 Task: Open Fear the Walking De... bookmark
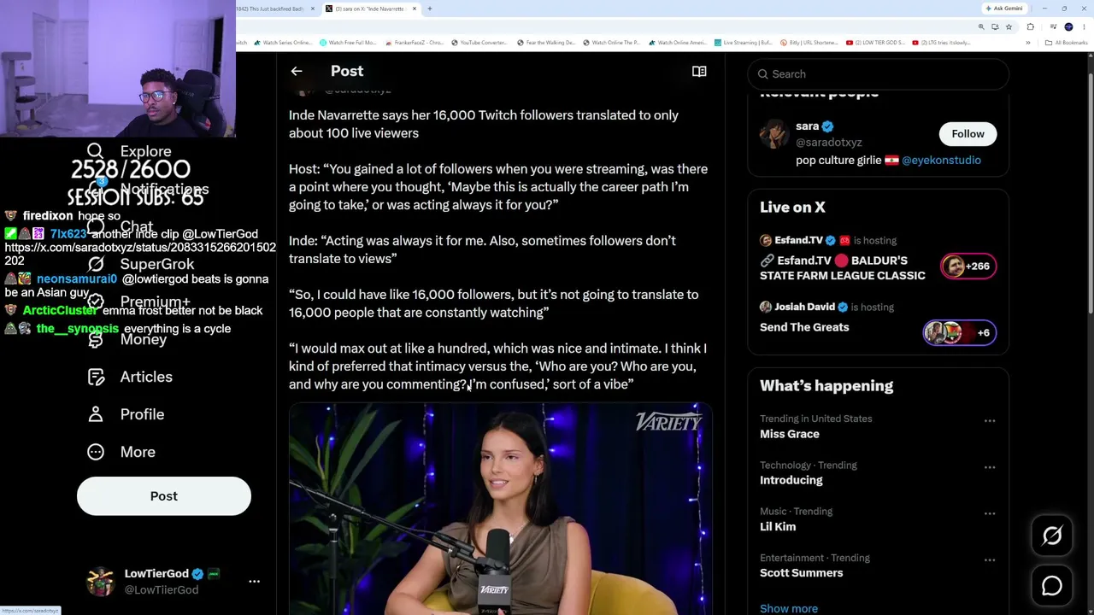(545, 43)
